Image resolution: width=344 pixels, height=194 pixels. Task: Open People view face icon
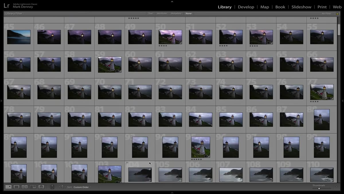point(41,187)
